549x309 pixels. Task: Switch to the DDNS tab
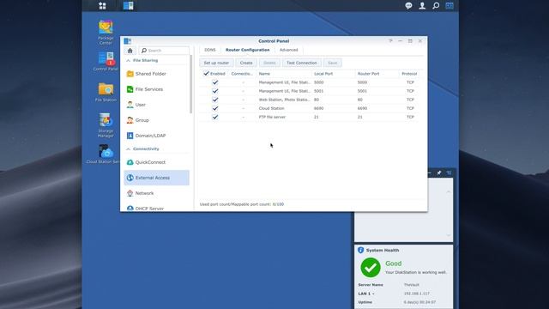210,50
